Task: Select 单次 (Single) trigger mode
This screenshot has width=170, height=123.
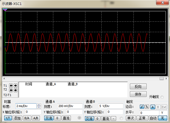Action: (131, 118)
